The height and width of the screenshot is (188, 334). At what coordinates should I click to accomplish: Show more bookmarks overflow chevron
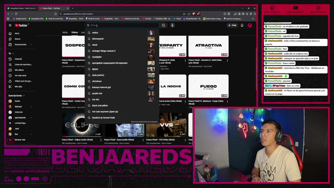point(253,19)
